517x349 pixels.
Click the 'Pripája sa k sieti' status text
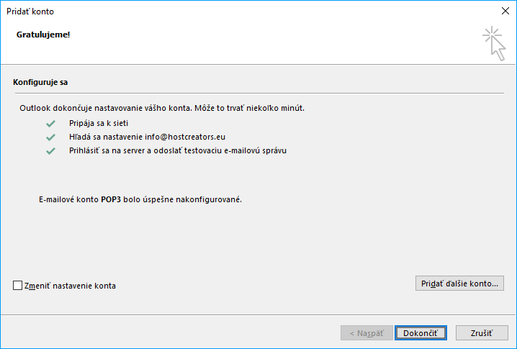(x=99, y=123)
